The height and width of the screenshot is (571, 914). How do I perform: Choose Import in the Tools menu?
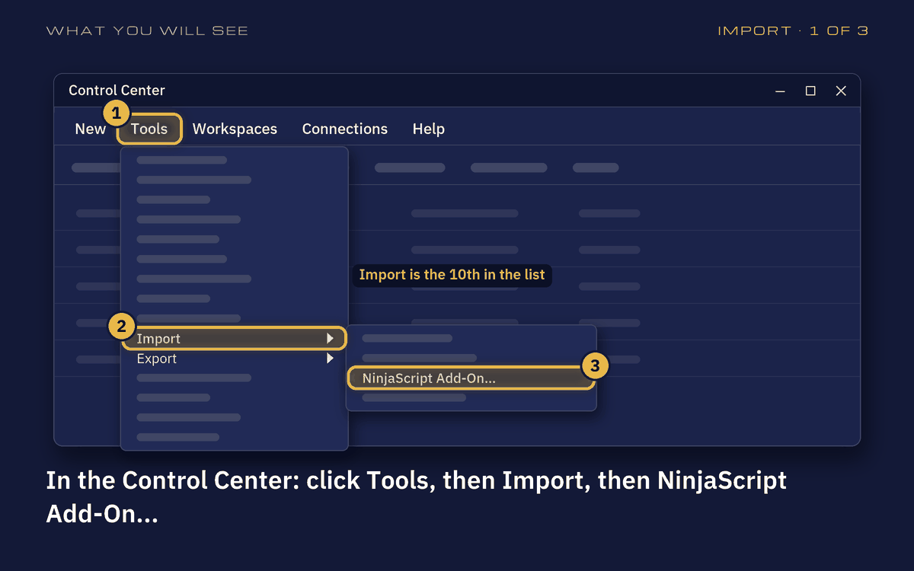[234, 339]
